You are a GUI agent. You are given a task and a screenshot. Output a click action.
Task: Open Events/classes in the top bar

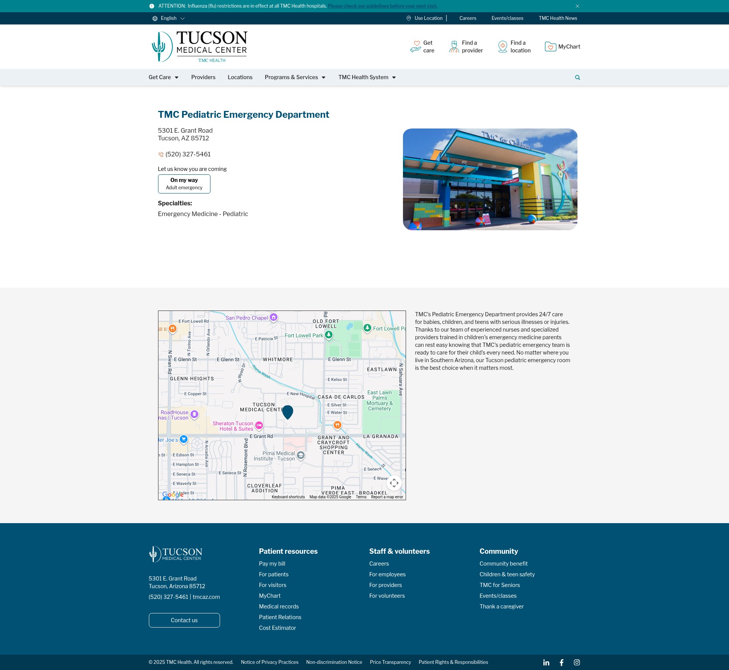(x=507, y=18)
